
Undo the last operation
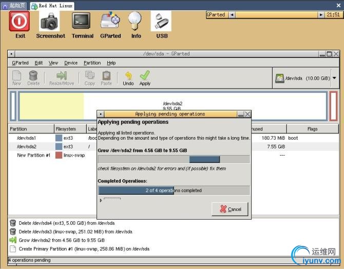pyautogui.click(x=128, y=78)
